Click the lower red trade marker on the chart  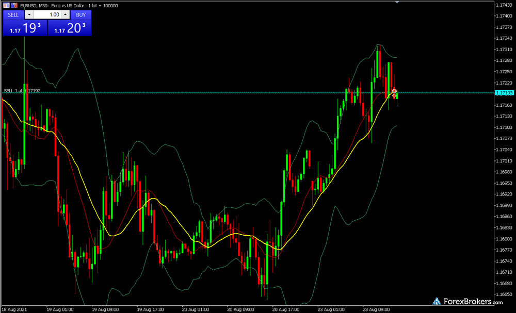394,96
